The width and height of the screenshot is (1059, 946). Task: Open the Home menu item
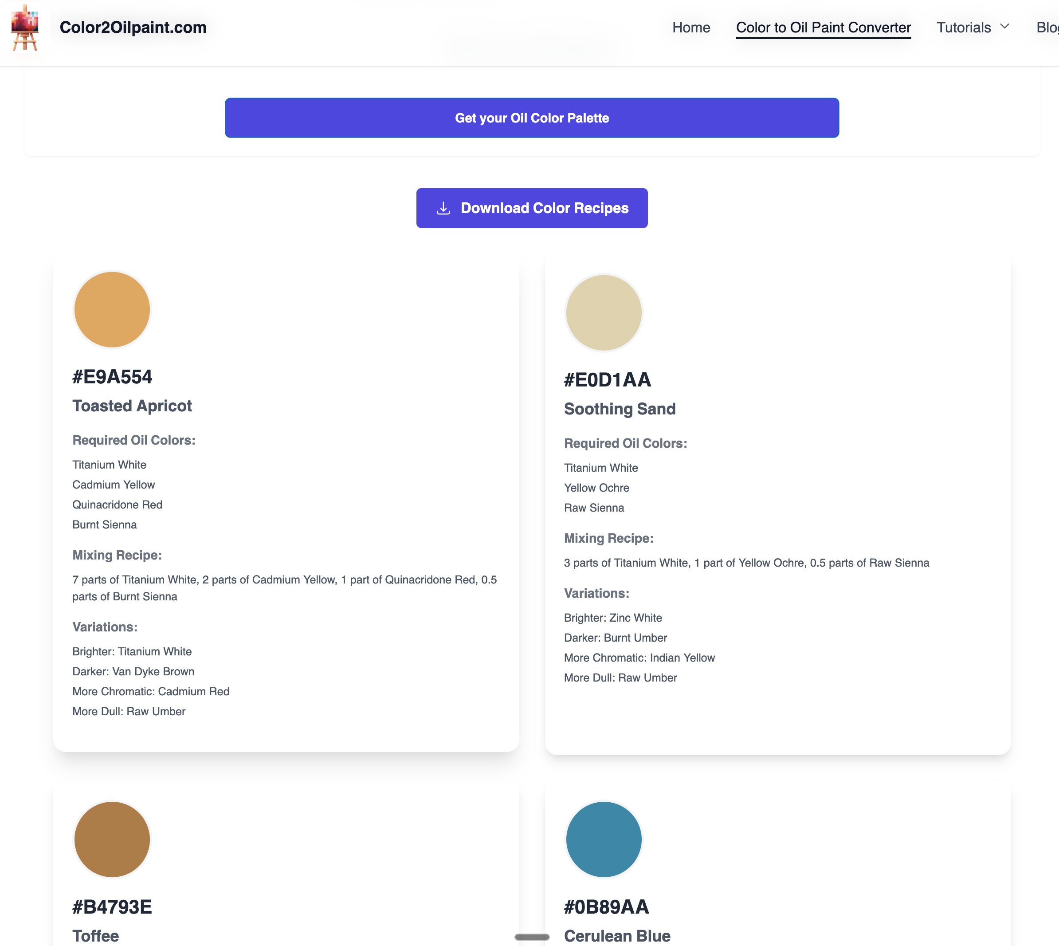point(691,28)
